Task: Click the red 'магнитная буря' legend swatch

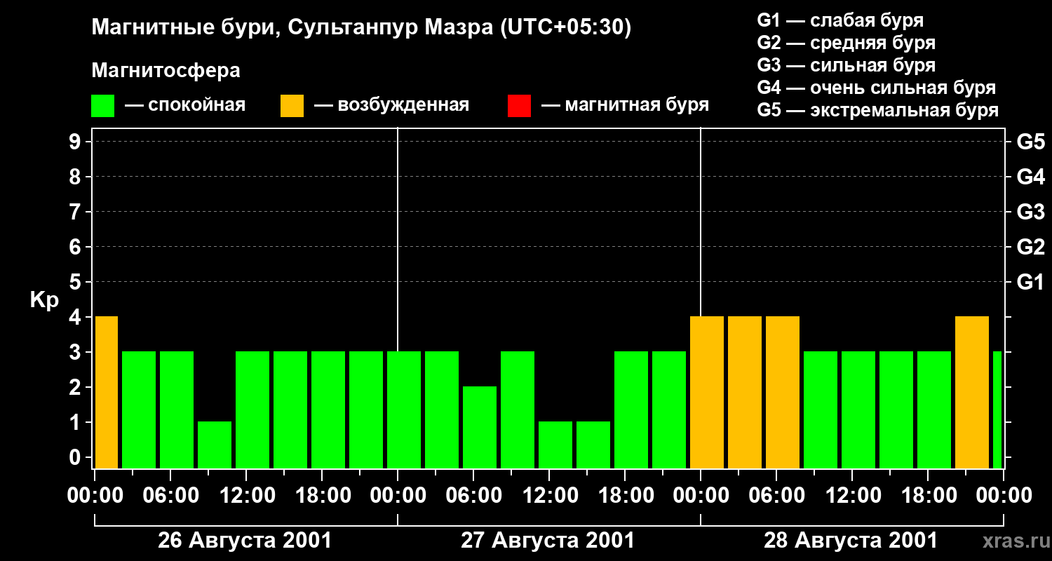Action: [x=519, y=106]
